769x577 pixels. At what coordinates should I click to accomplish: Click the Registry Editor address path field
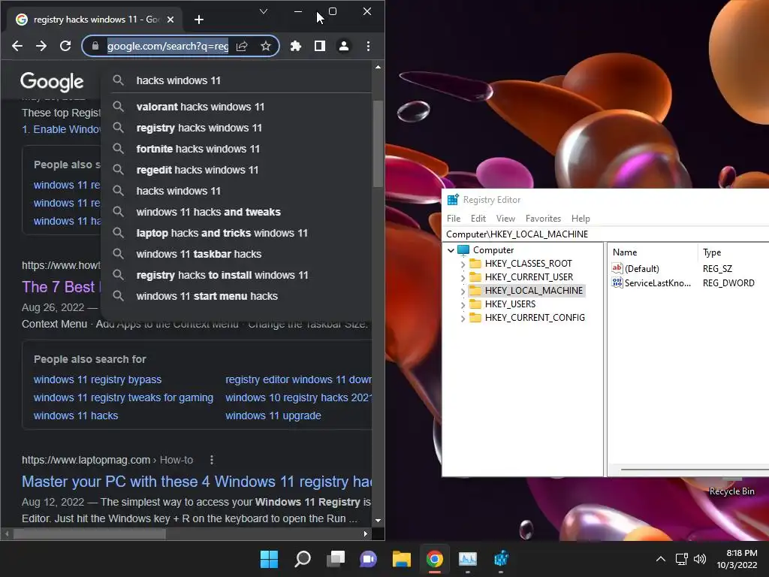click(606, 234)
